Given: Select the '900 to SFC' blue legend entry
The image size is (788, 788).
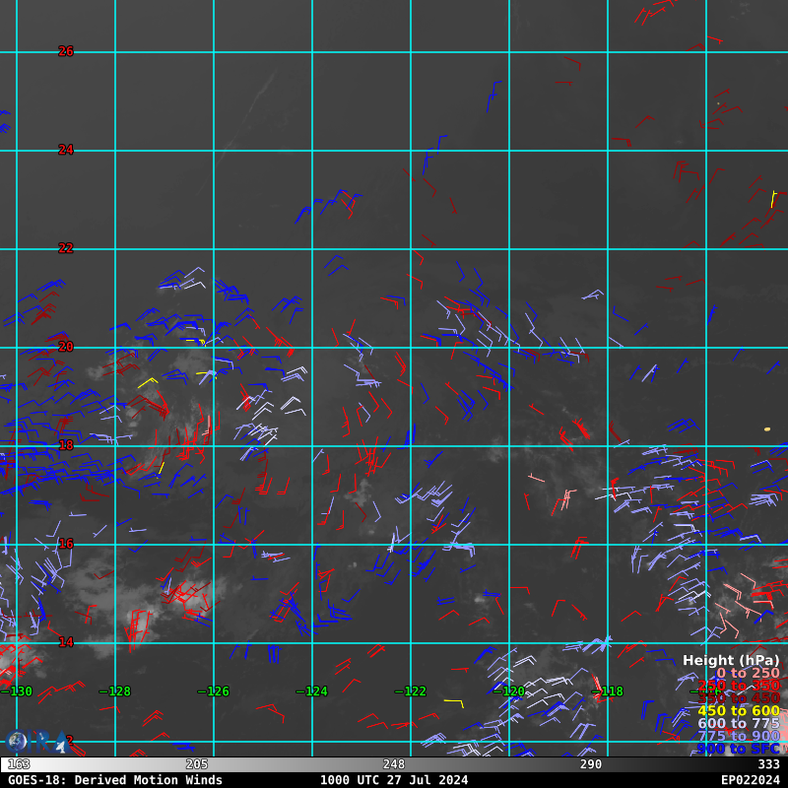Looking at the screenshot, I should point(738,749).
